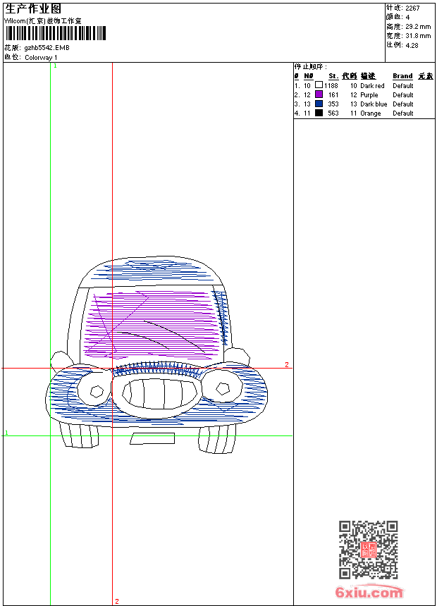The image size is (437, 606).
Task: Click stitch count '161' in row 2
Action: (333, 95)
